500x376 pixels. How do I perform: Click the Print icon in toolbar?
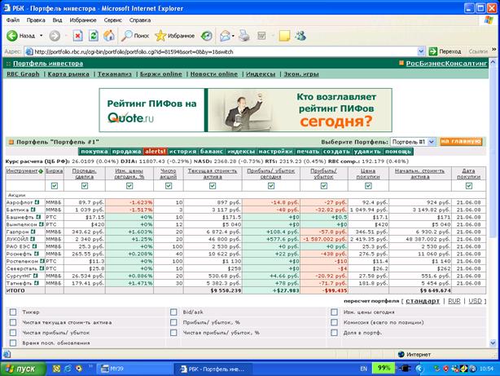tap(244, 36)
